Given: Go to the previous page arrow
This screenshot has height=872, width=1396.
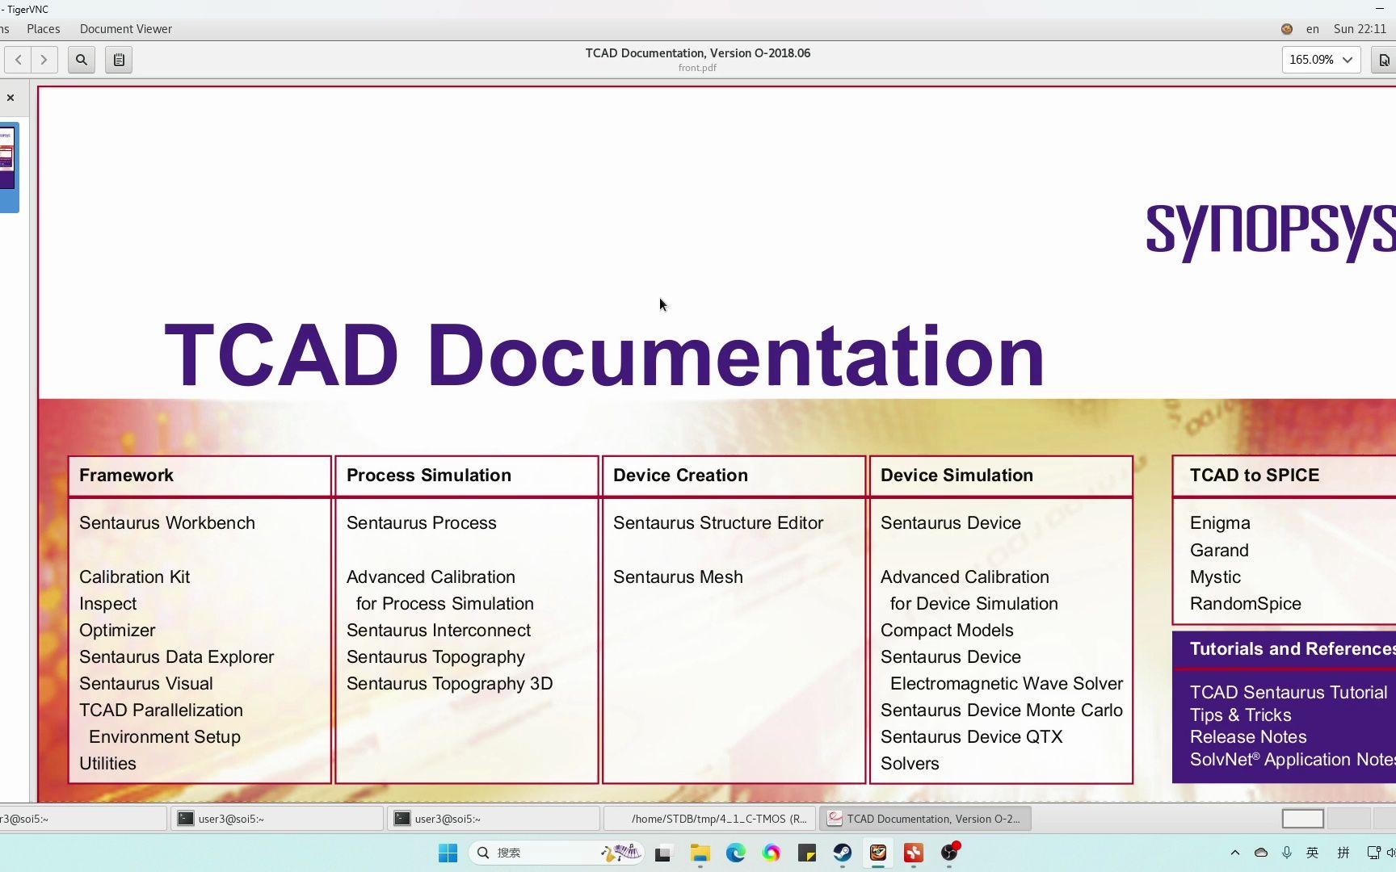Looking at the screenshot, I should click(19, 60).
